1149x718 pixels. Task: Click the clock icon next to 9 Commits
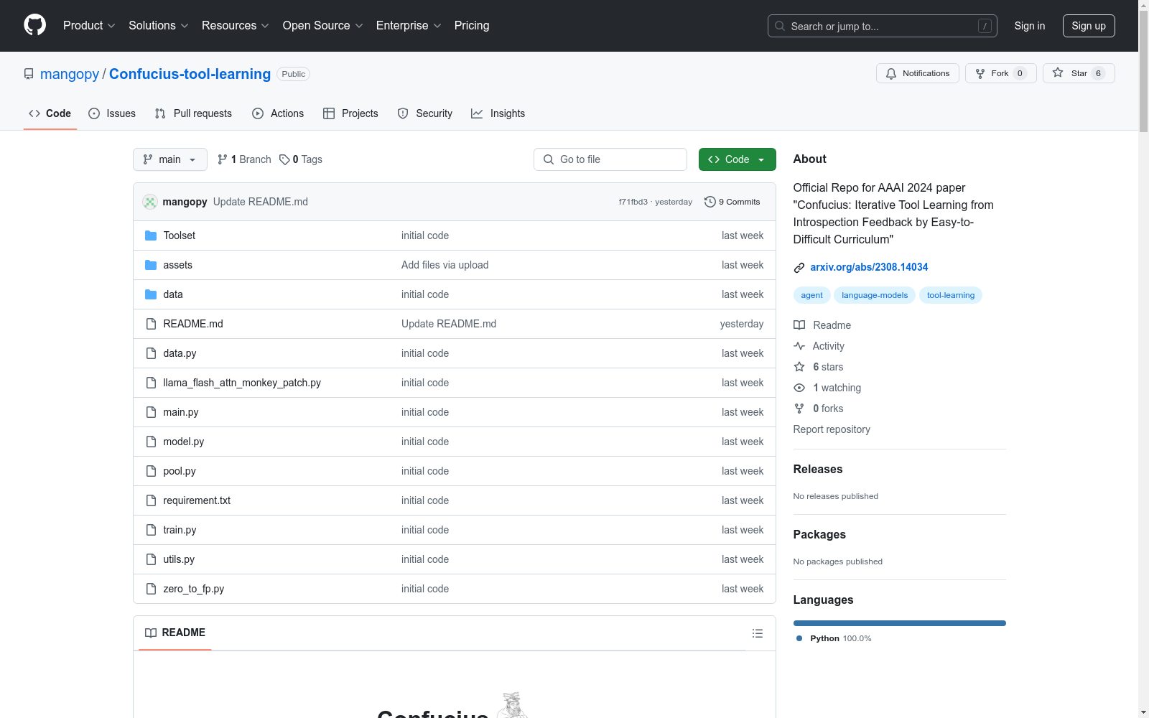click(x=710, y=202)
